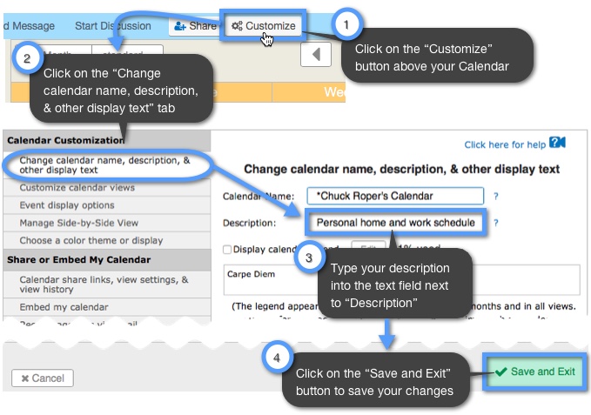591x415 pixels.
Task: Click Save and Exit
Action: (535, 371)
